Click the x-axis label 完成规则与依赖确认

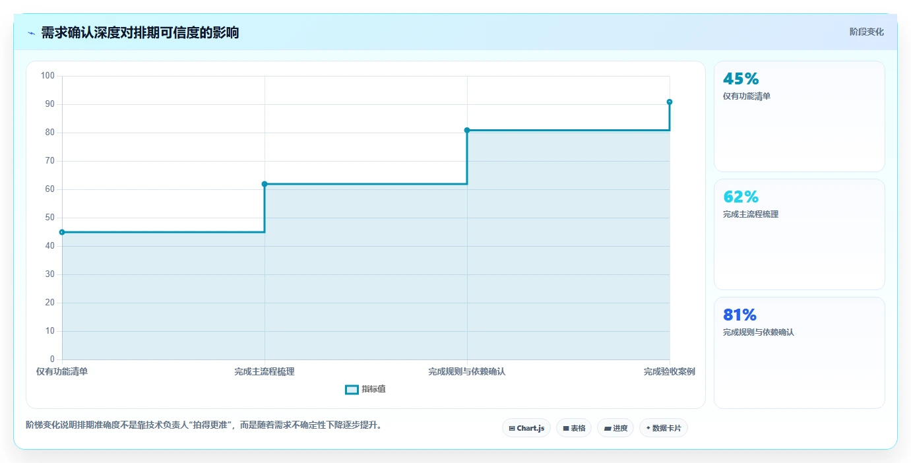(467, 371)
